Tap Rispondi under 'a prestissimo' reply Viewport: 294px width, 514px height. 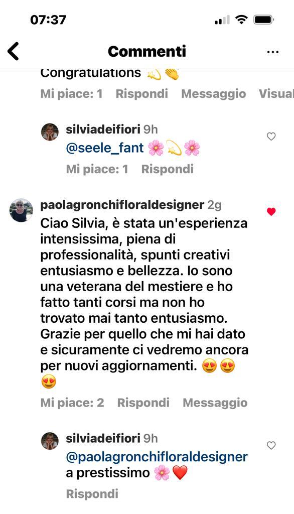(x=92, y=494)
